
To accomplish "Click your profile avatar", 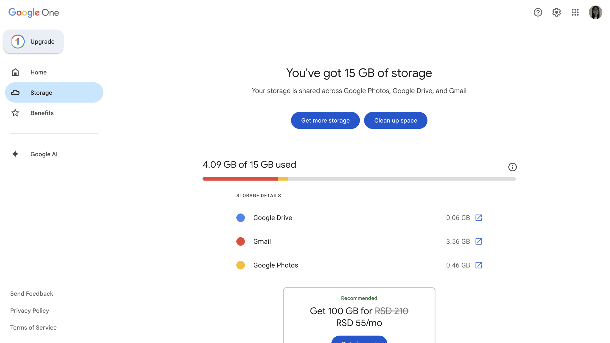I will click(x=596, y=12).
